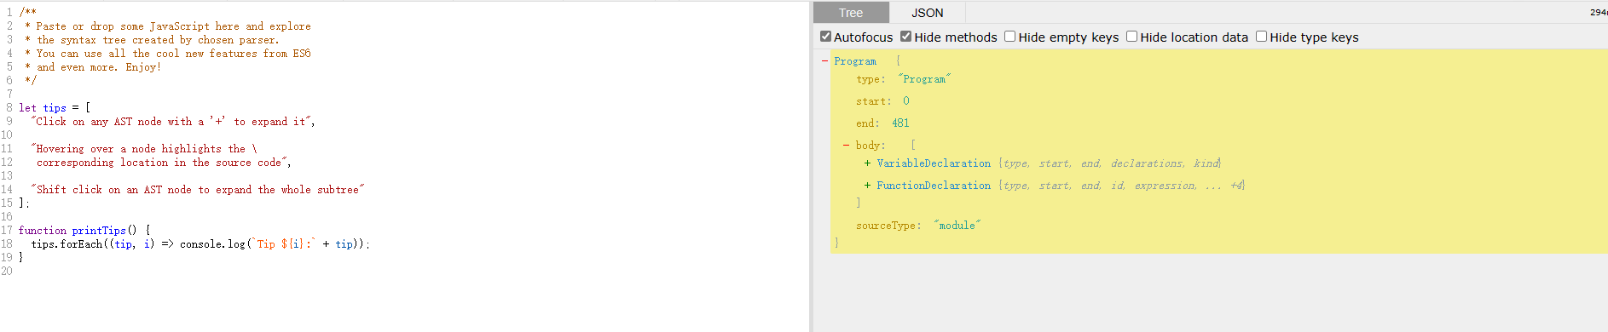Click the sourceType key in tree
Screen dimensions: 1608x332
(x=886, y=226)
